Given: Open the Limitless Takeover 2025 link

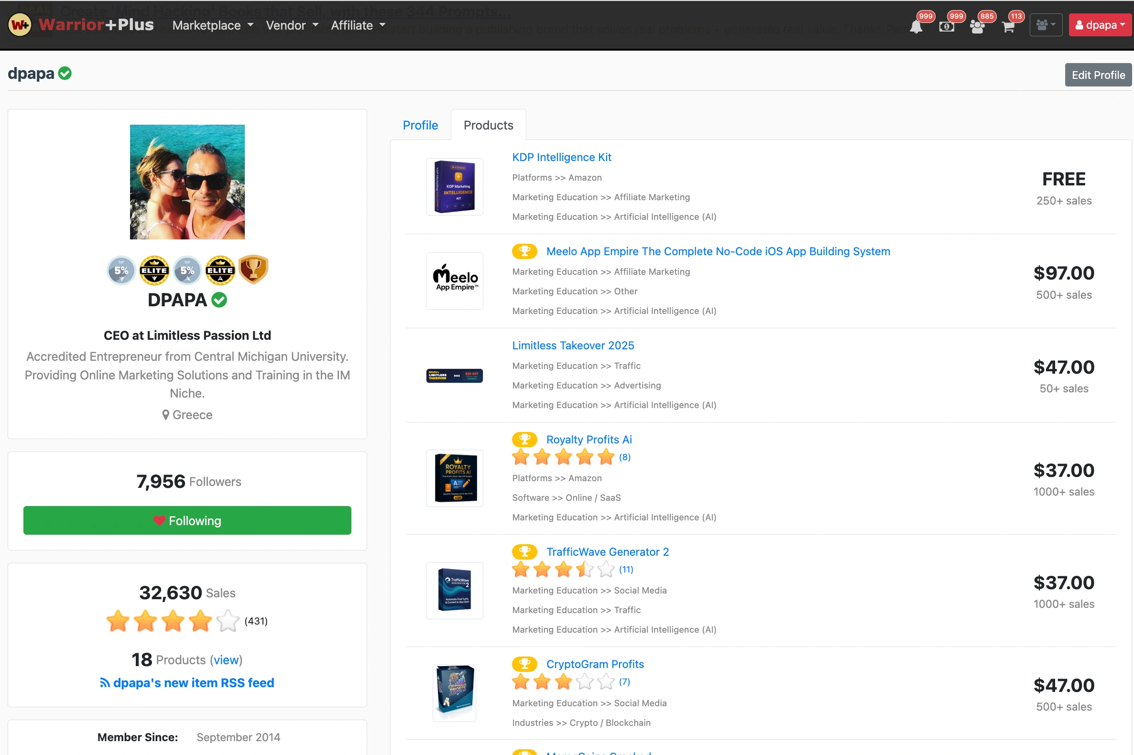Looking at the screenshot, I should click(x=573, y=345).
